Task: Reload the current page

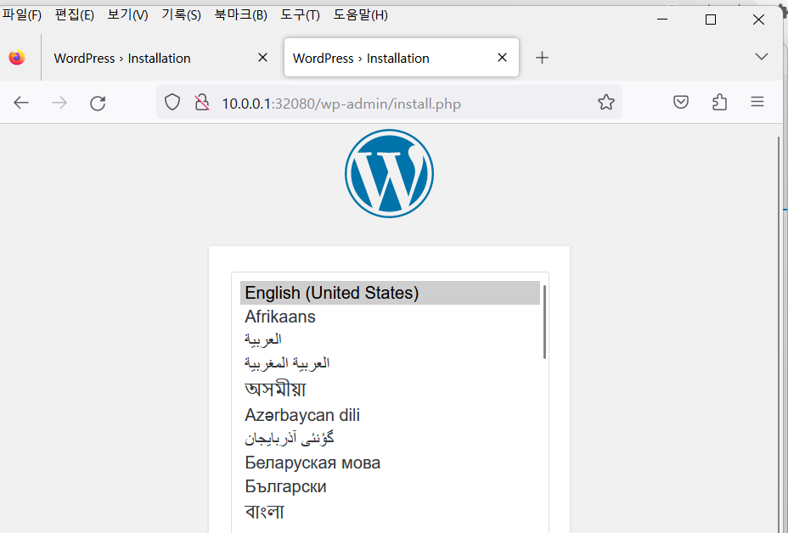Action: (x=98, y=103)
